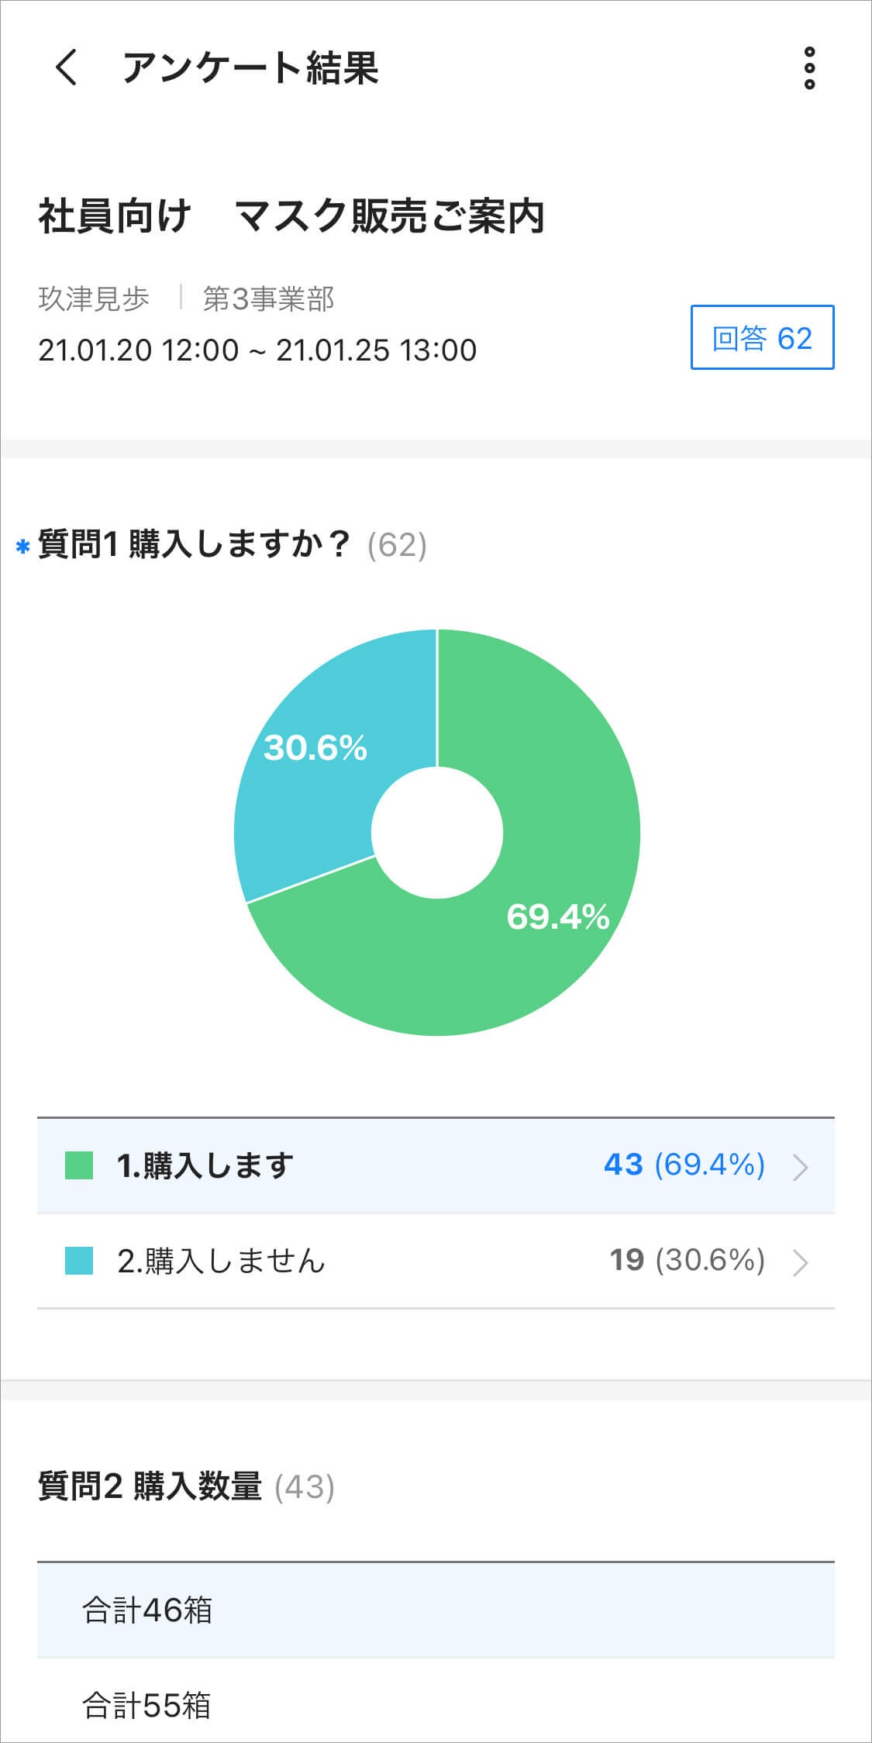This screenshot has height=1743, width=872.
Task: Open the three-dot more options menu
Action: 809,68
